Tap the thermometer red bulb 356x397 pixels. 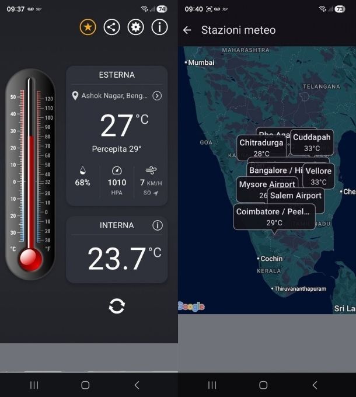30,259
